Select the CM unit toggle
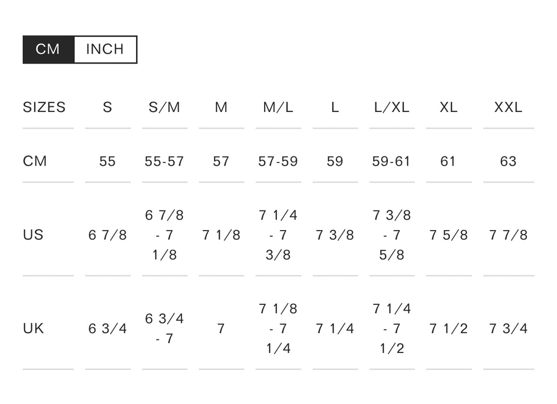The image size is (557, 404). [x=48, y=50]
